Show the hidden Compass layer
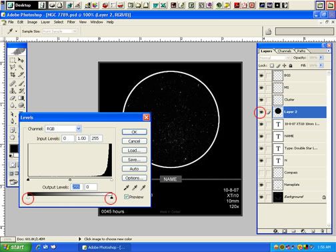336x252 pixels. [261, 173]
